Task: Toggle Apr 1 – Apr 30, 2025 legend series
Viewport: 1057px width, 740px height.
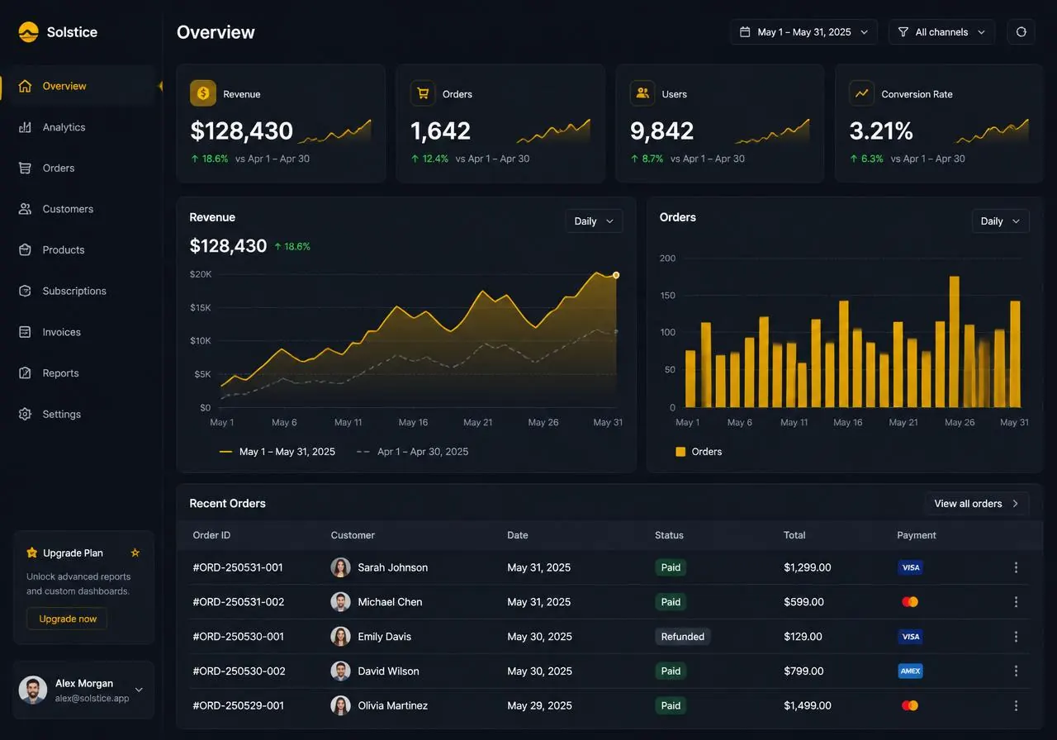Action: tap(412, 452)
